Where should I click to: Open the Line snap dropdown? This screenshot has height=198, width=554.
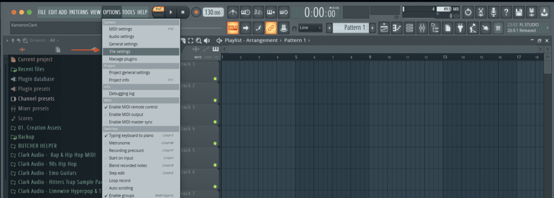(x=311, y=28)
